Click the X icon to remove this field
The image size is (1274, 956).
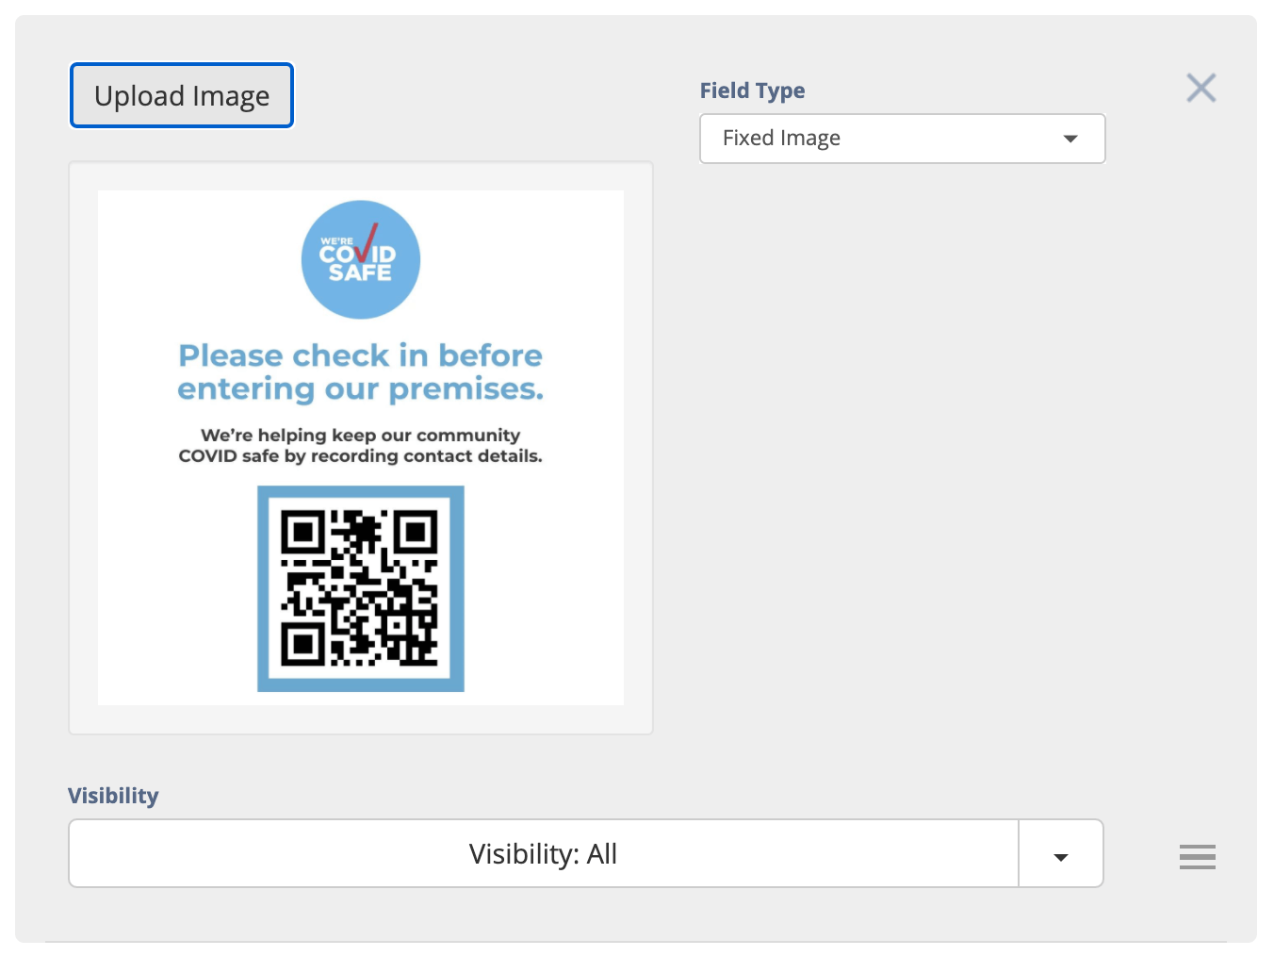pos(1200,88)
